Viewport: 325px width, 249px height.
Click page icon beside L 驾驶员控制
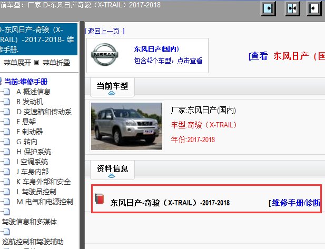[x=7, y=192]
